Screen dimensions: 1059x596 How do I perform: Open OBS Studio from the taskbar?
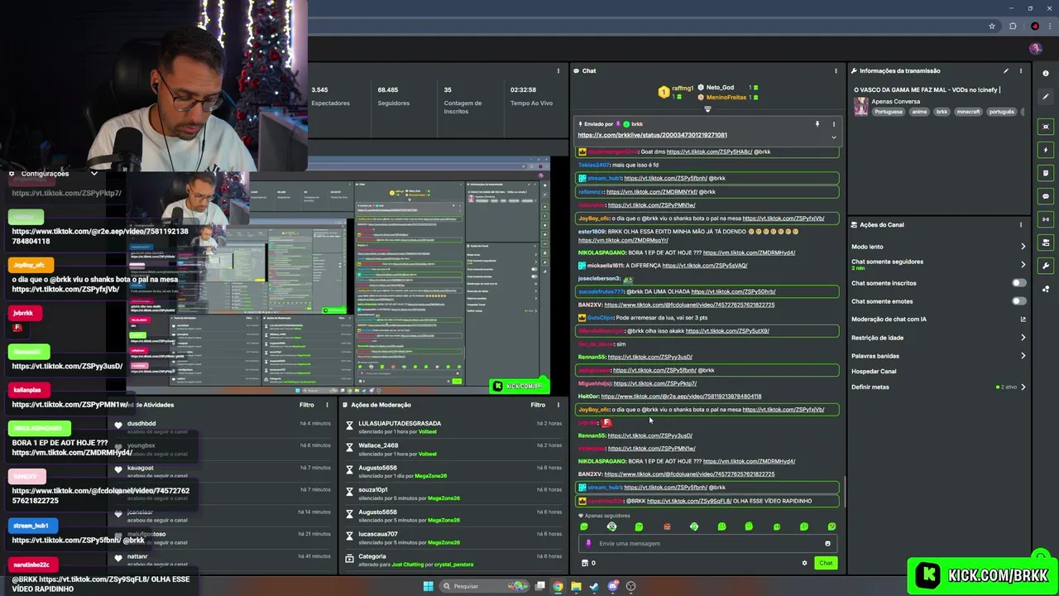click(x=631, y=586)
